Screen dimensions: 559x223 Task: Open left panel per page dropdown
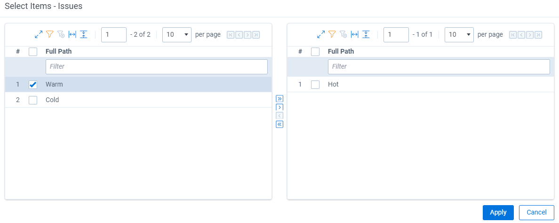177,35
